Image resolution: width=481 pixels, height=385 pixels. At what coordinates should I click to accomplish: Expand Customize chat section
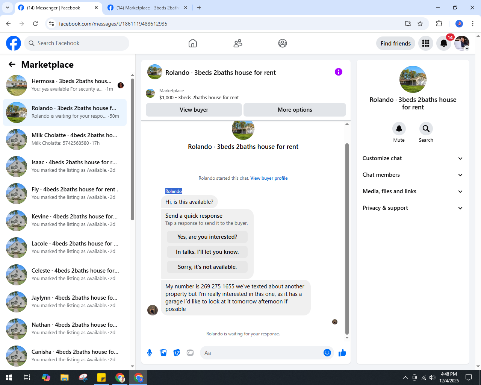[413, 158]
